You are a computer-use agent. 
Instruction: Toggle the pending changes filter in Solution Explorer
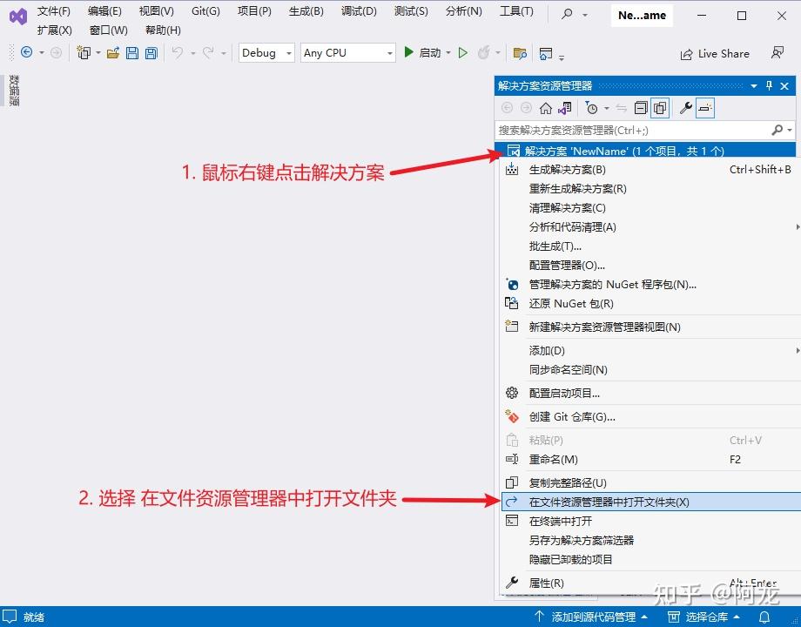pos(592,108)
